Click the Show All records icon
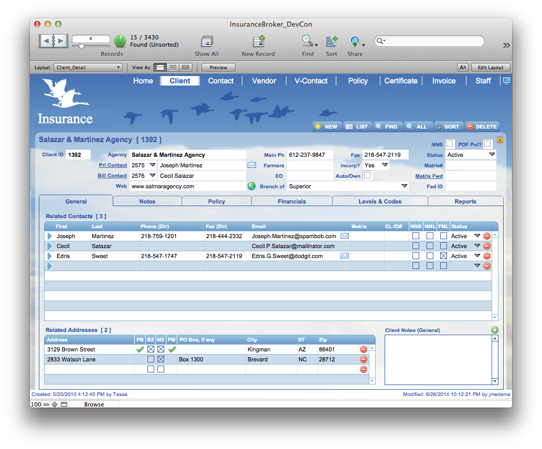 206,42
